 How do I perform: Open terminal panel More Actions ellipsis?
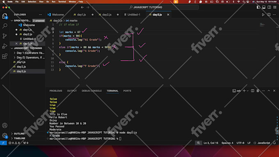point(263,91)
